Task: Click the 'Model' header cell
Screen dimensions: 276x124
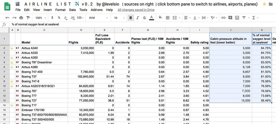Action: tap(44, 39)
